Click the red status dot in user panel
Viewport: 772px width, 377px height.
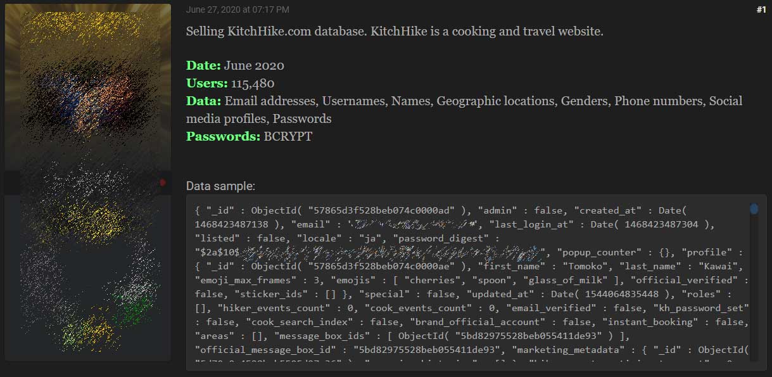[162, 182]
